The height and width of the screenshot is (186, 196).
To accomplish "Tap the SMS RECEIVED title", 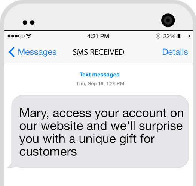I will coord(98,52).
